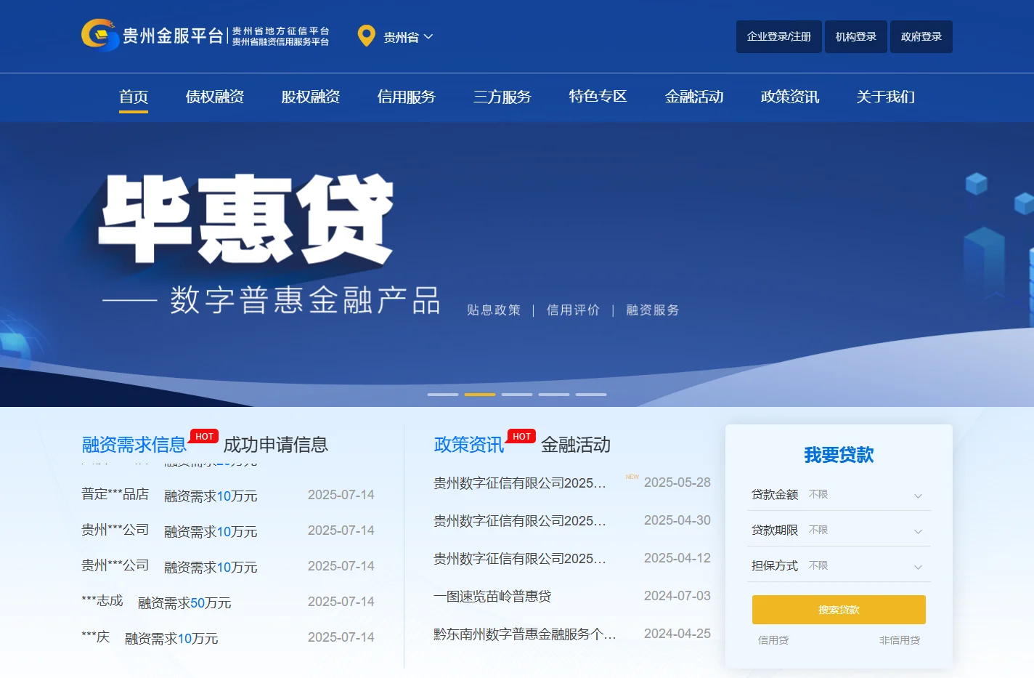Click the 贵州金服平台 logo
Viewport: 1034px width, 678px height.
(205, 36)
